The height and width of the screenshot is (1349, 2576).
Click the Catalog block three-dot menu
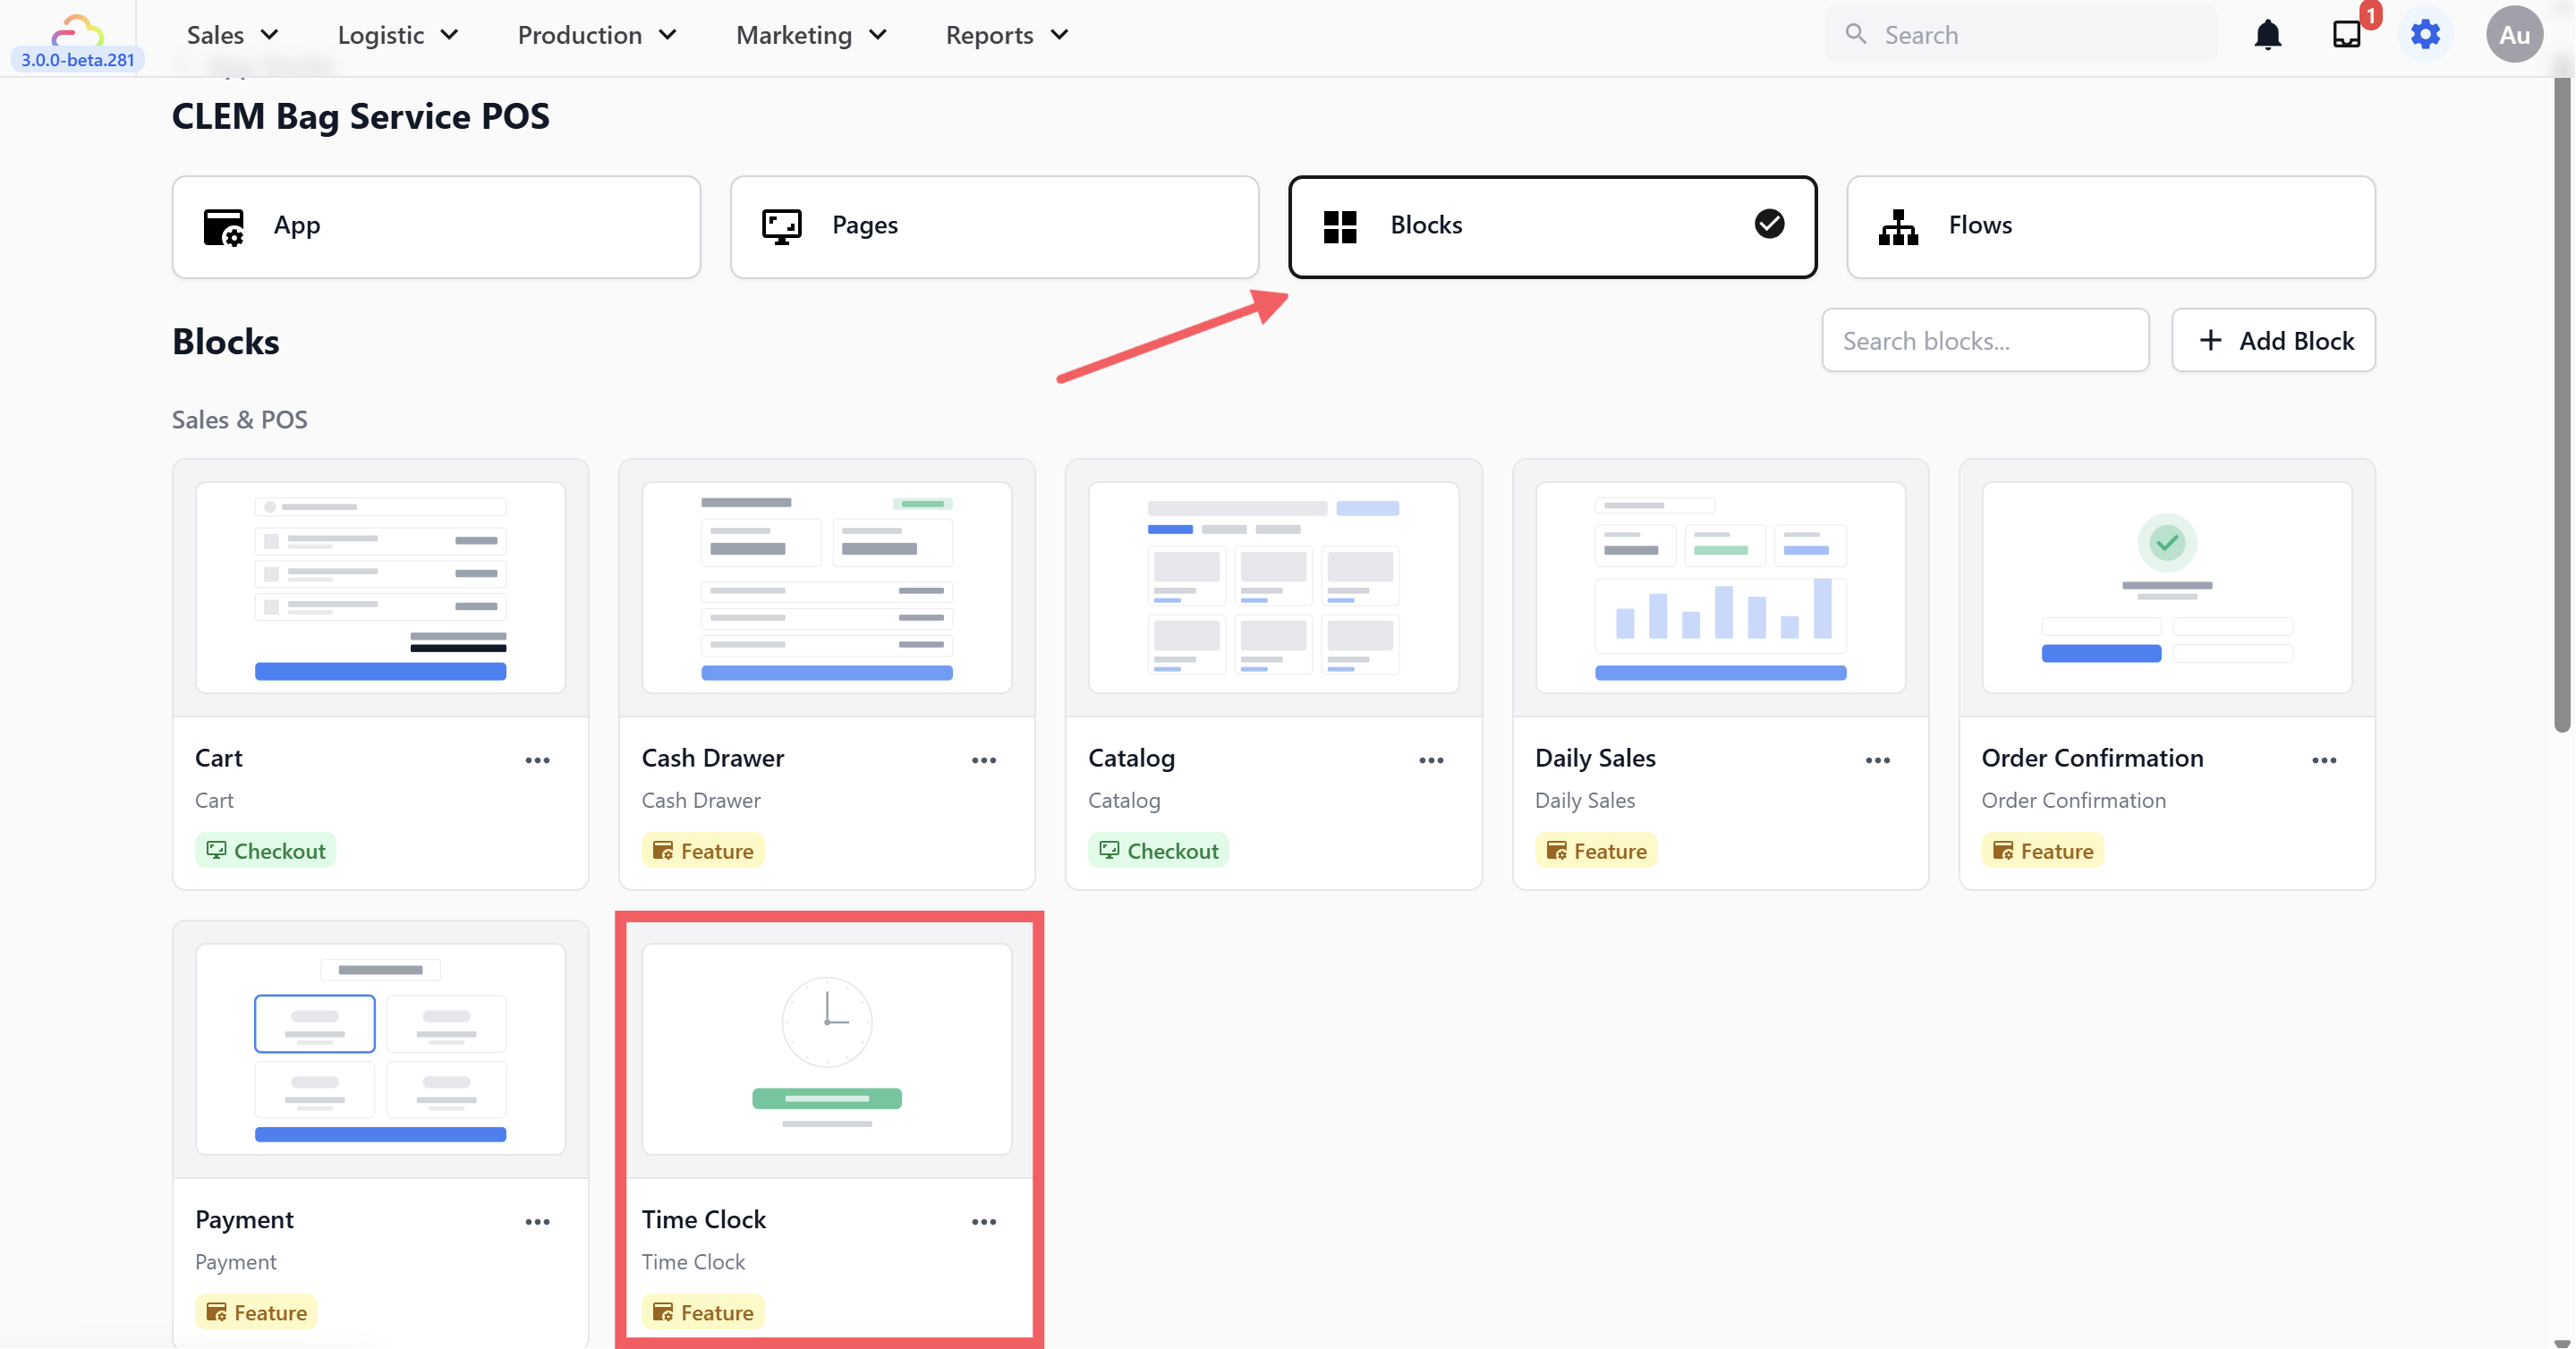[x=1431, y=760]
